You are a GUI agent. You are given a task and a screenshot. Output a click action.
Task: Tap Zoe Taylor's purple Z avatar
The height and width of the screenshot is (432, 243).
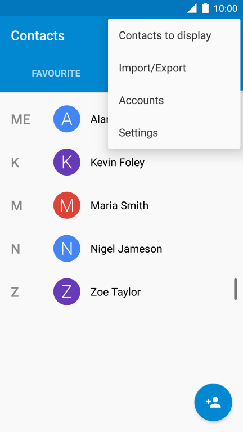(67, 292)
